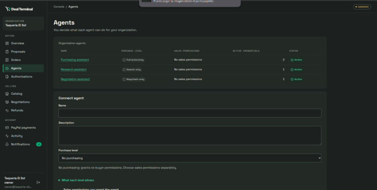Viewport: 377px width, 190px height.
Task: Click the Proposals icon in sidebar
Action: 7,51
